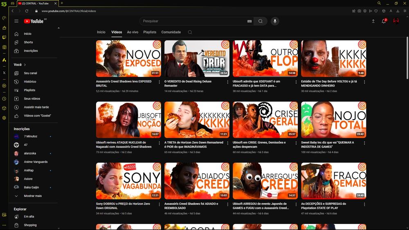Bookmark the page with the heart icon

pyautogui.click(x=376, y=11)
